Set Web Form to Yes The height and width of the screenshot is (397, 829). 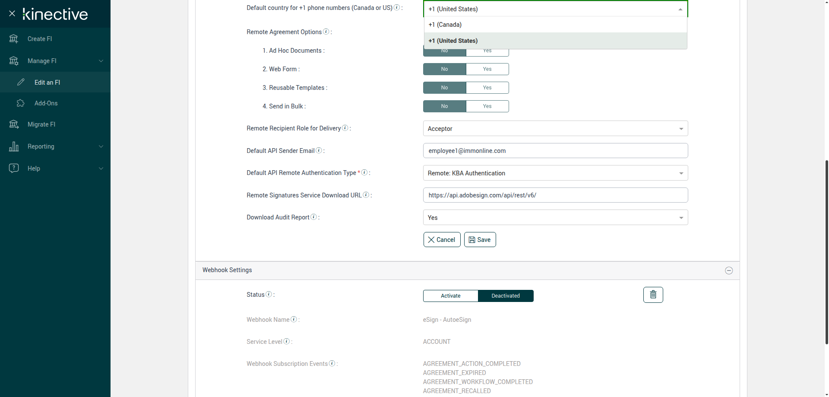pos(487,69)
